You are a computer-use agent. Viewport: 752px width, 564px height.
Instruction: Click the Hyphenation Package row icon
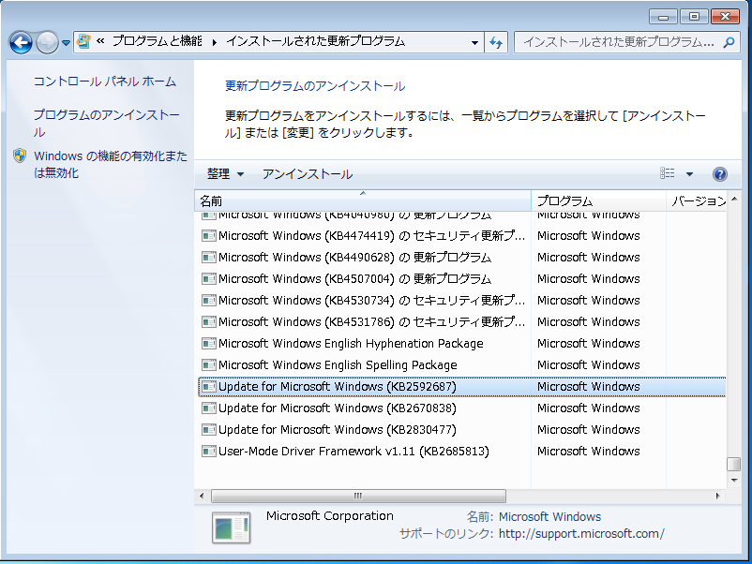tap(208, 343)
